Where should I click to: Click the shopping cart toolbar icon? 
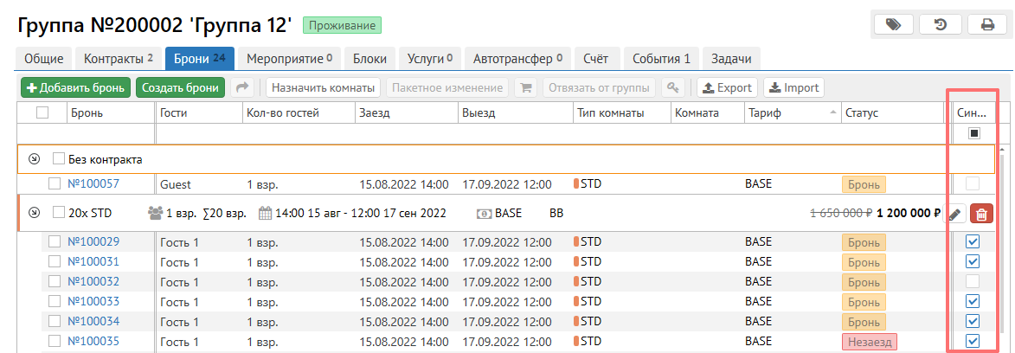click(x=524, y=87)
